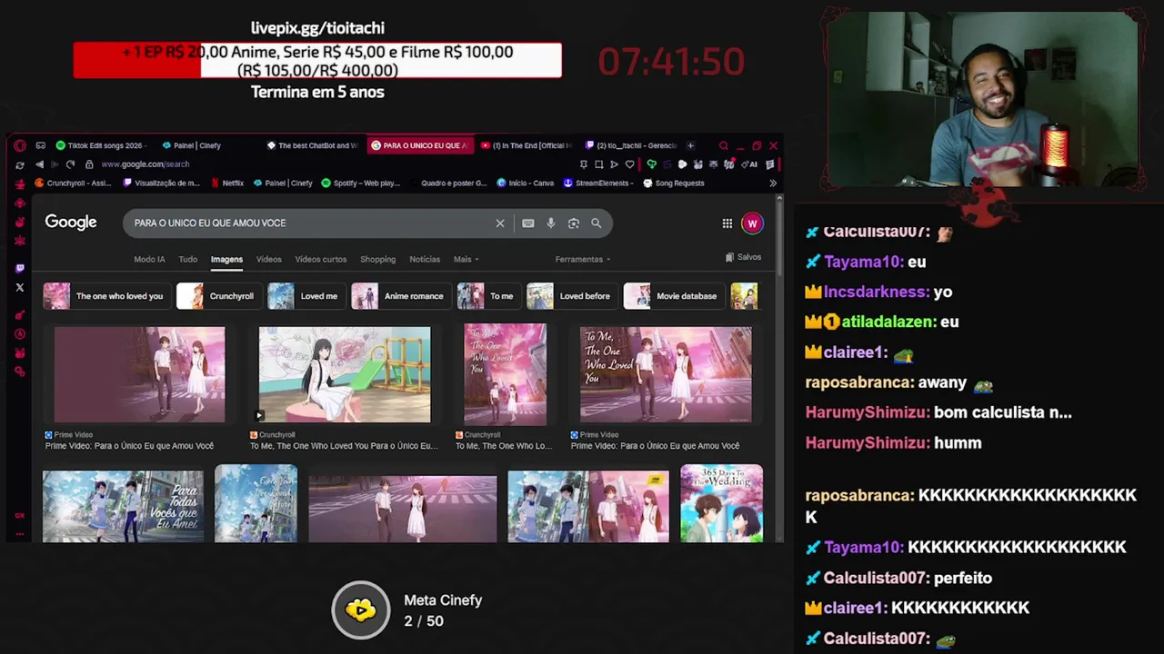Image resolution: width=1164 pixels, height=654 pixels.
Task: Select 'The one who loved you' filter chip
Action: [x=107, y=296]
